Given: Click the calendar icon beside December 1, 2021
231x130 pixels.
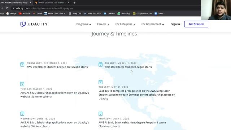Looking at the screenshot, I should tap(22, 64).
